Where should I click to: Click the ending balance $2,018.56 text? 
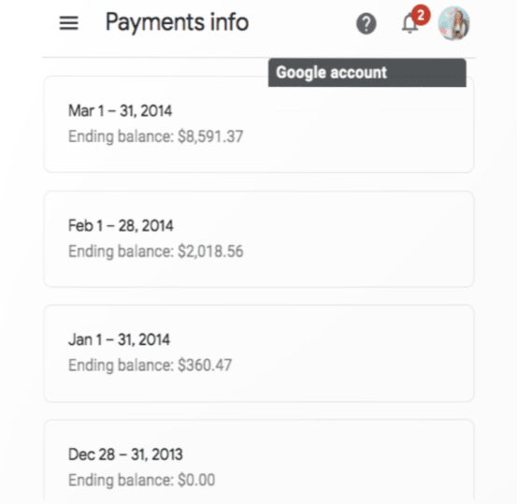click(x=155, y=252)
